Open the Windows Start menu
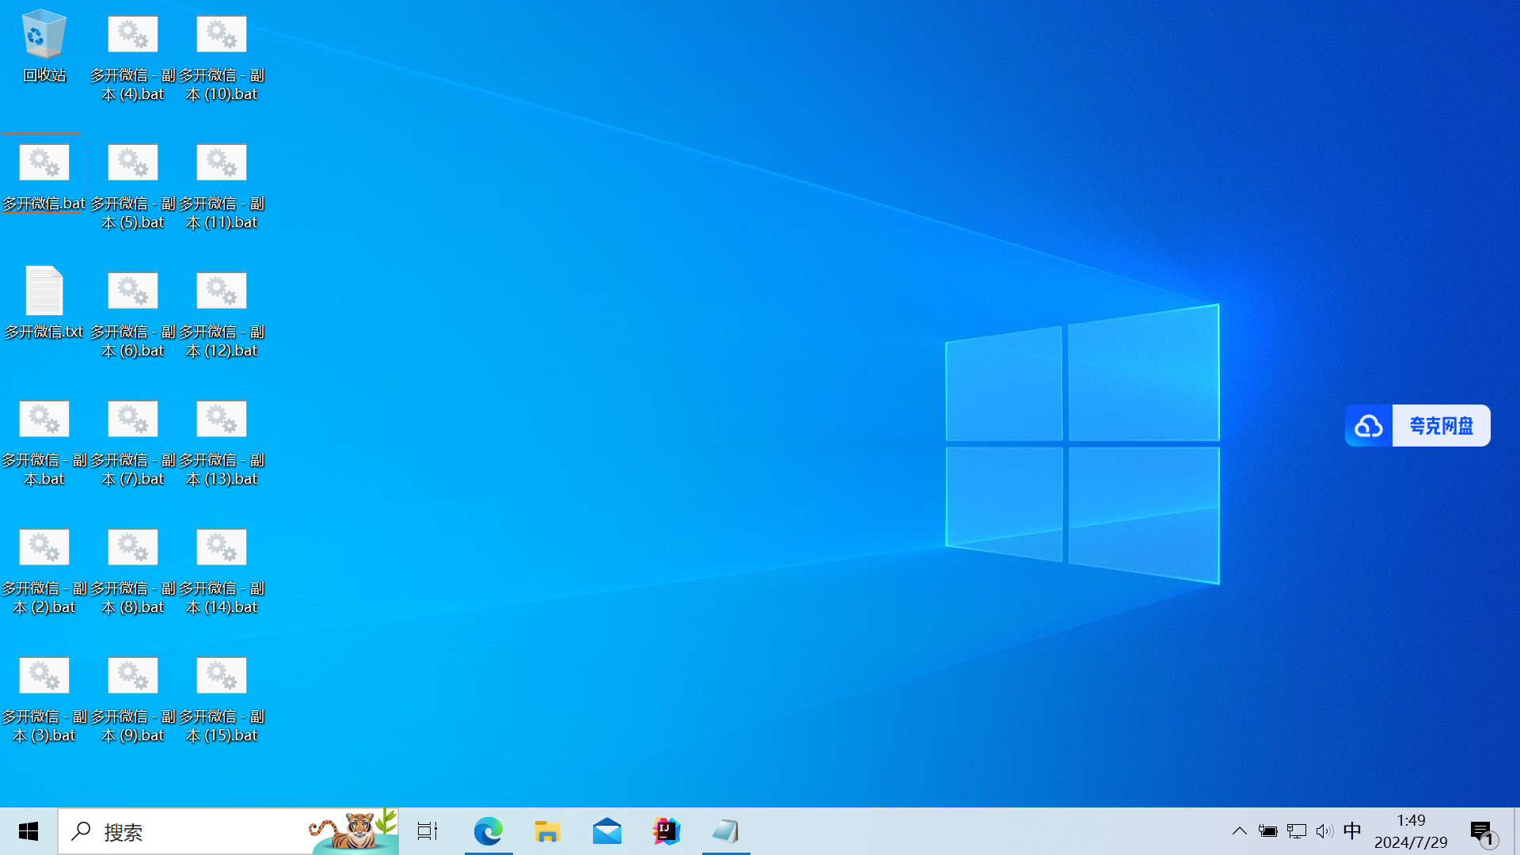 point(28,831)
